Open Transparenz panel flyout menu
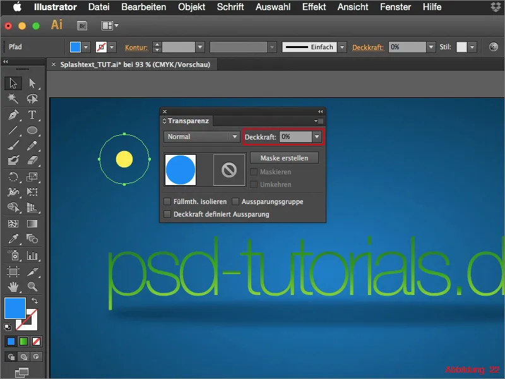Image resolution: width=505 pixels, height=379 pixels. pos(319,121)
